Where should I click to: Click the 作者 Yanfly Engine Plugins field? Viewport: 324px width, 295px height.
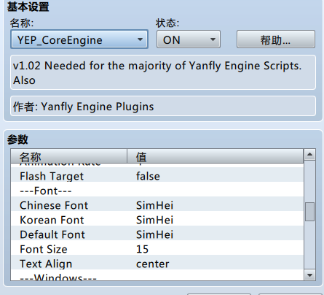pyautogui.click(x=163, y=106)
